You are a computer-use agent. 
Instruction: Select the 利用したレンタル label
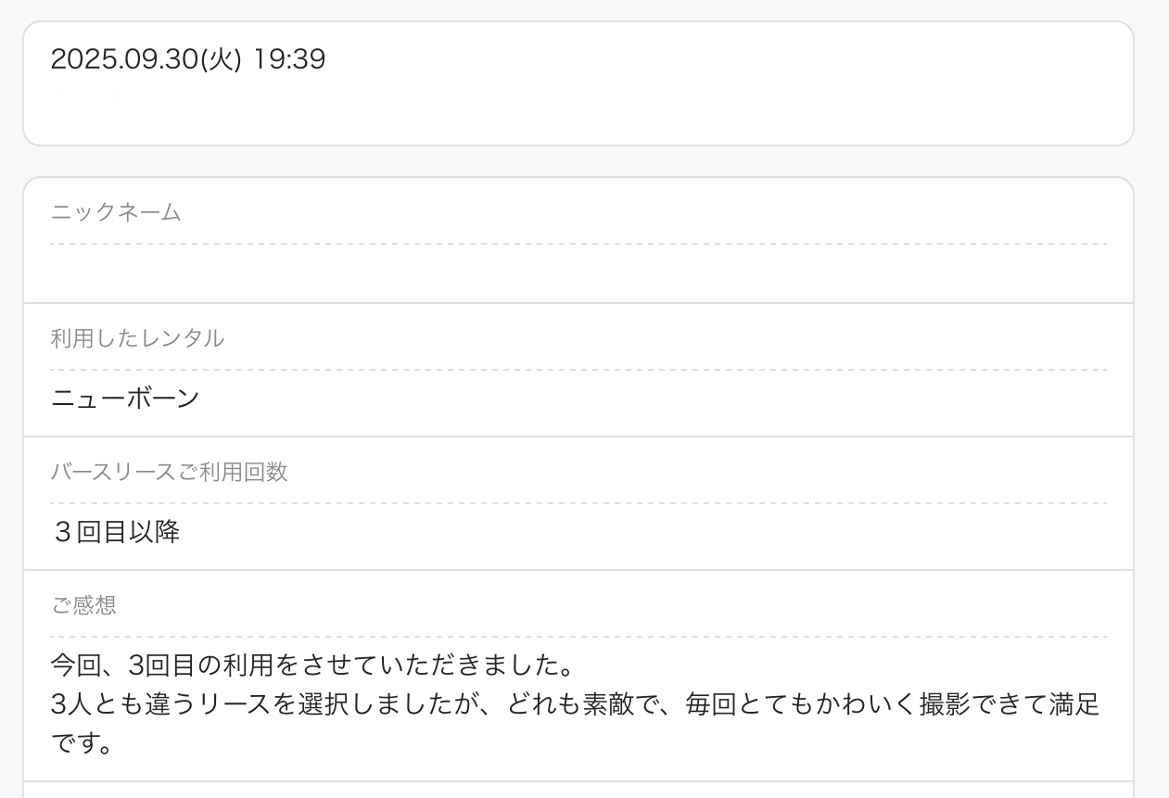[x=137, y=338]
